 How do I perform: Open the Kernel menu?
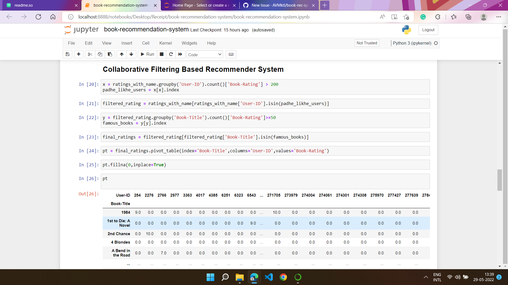(165, 43)
